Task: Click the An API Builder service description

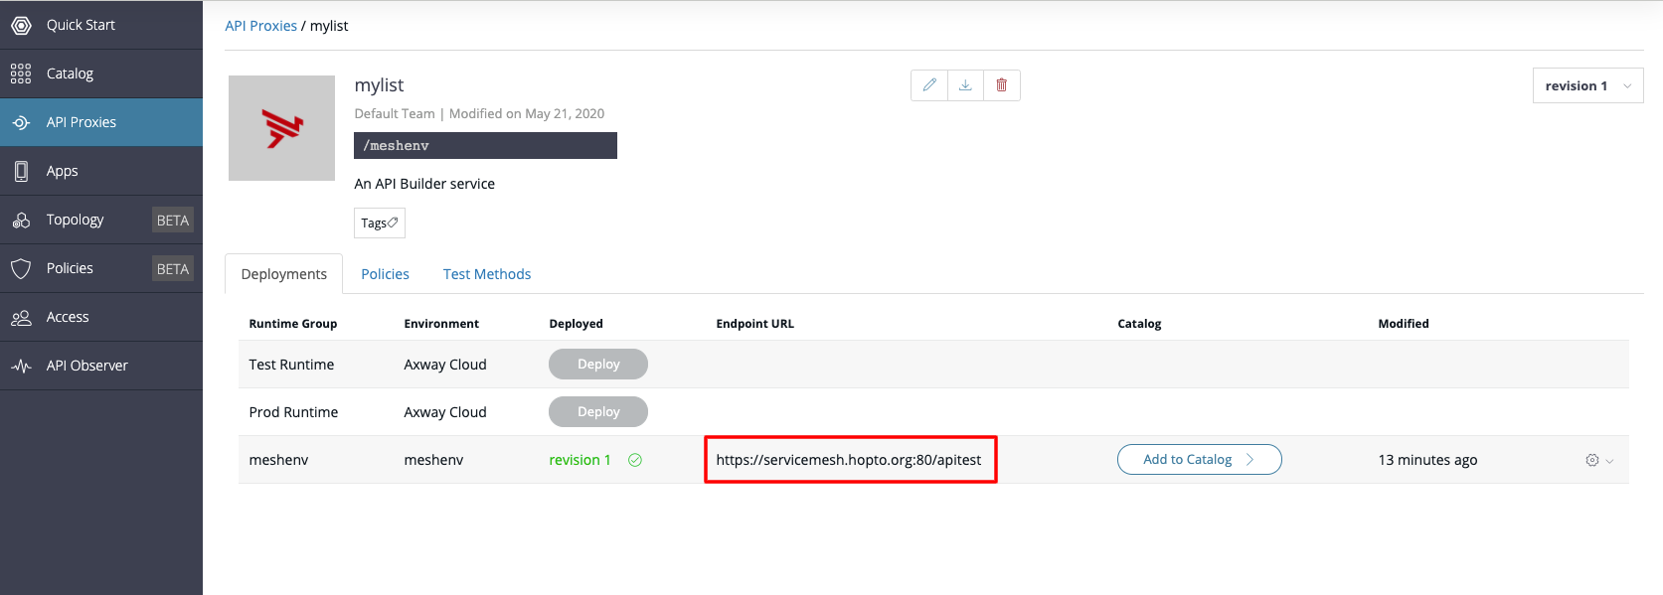Action: click(424, 184)
